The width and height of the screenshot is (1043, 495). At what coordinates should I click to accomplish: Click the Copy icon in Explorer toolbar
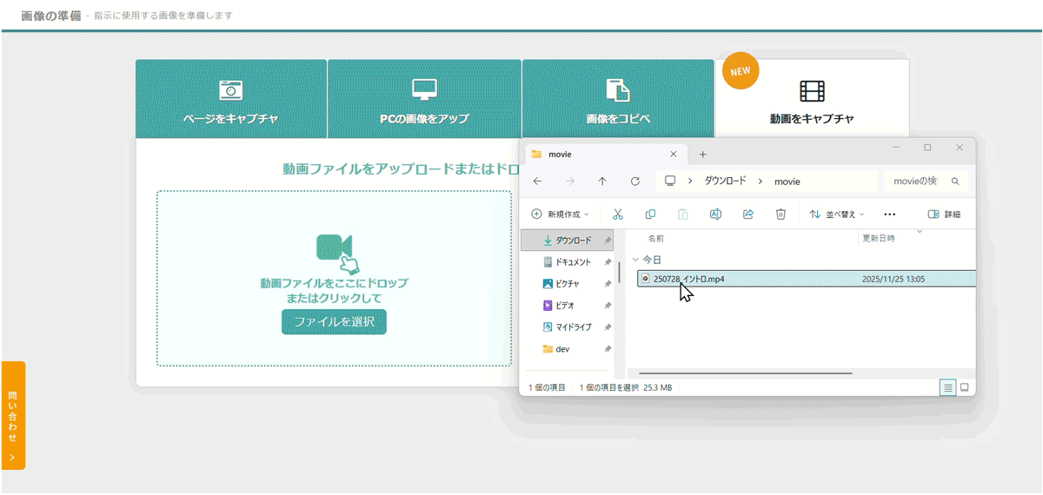[650, 214]
